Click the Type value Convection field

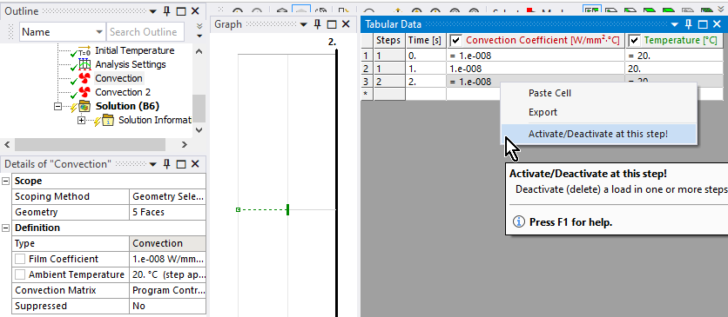pos(167,243)
